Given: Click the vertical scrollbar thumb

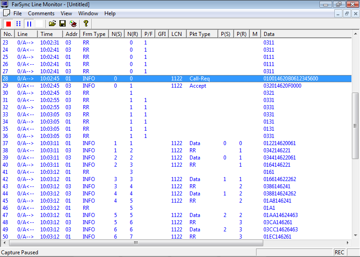Looking at the screenshot, I should (355, 126).
